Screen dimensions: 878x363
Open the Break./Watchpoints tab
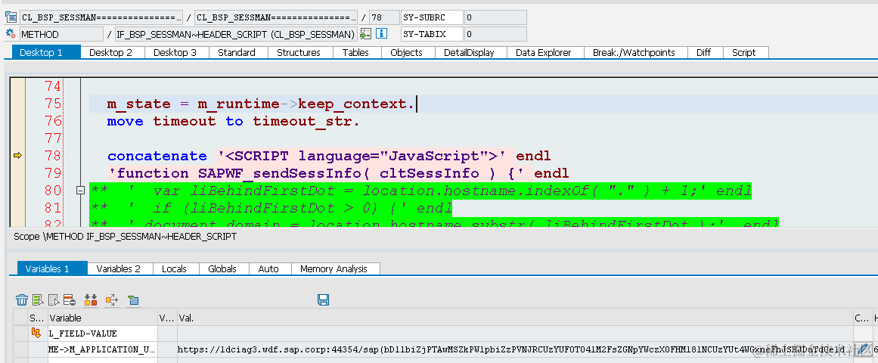point(634,53)
